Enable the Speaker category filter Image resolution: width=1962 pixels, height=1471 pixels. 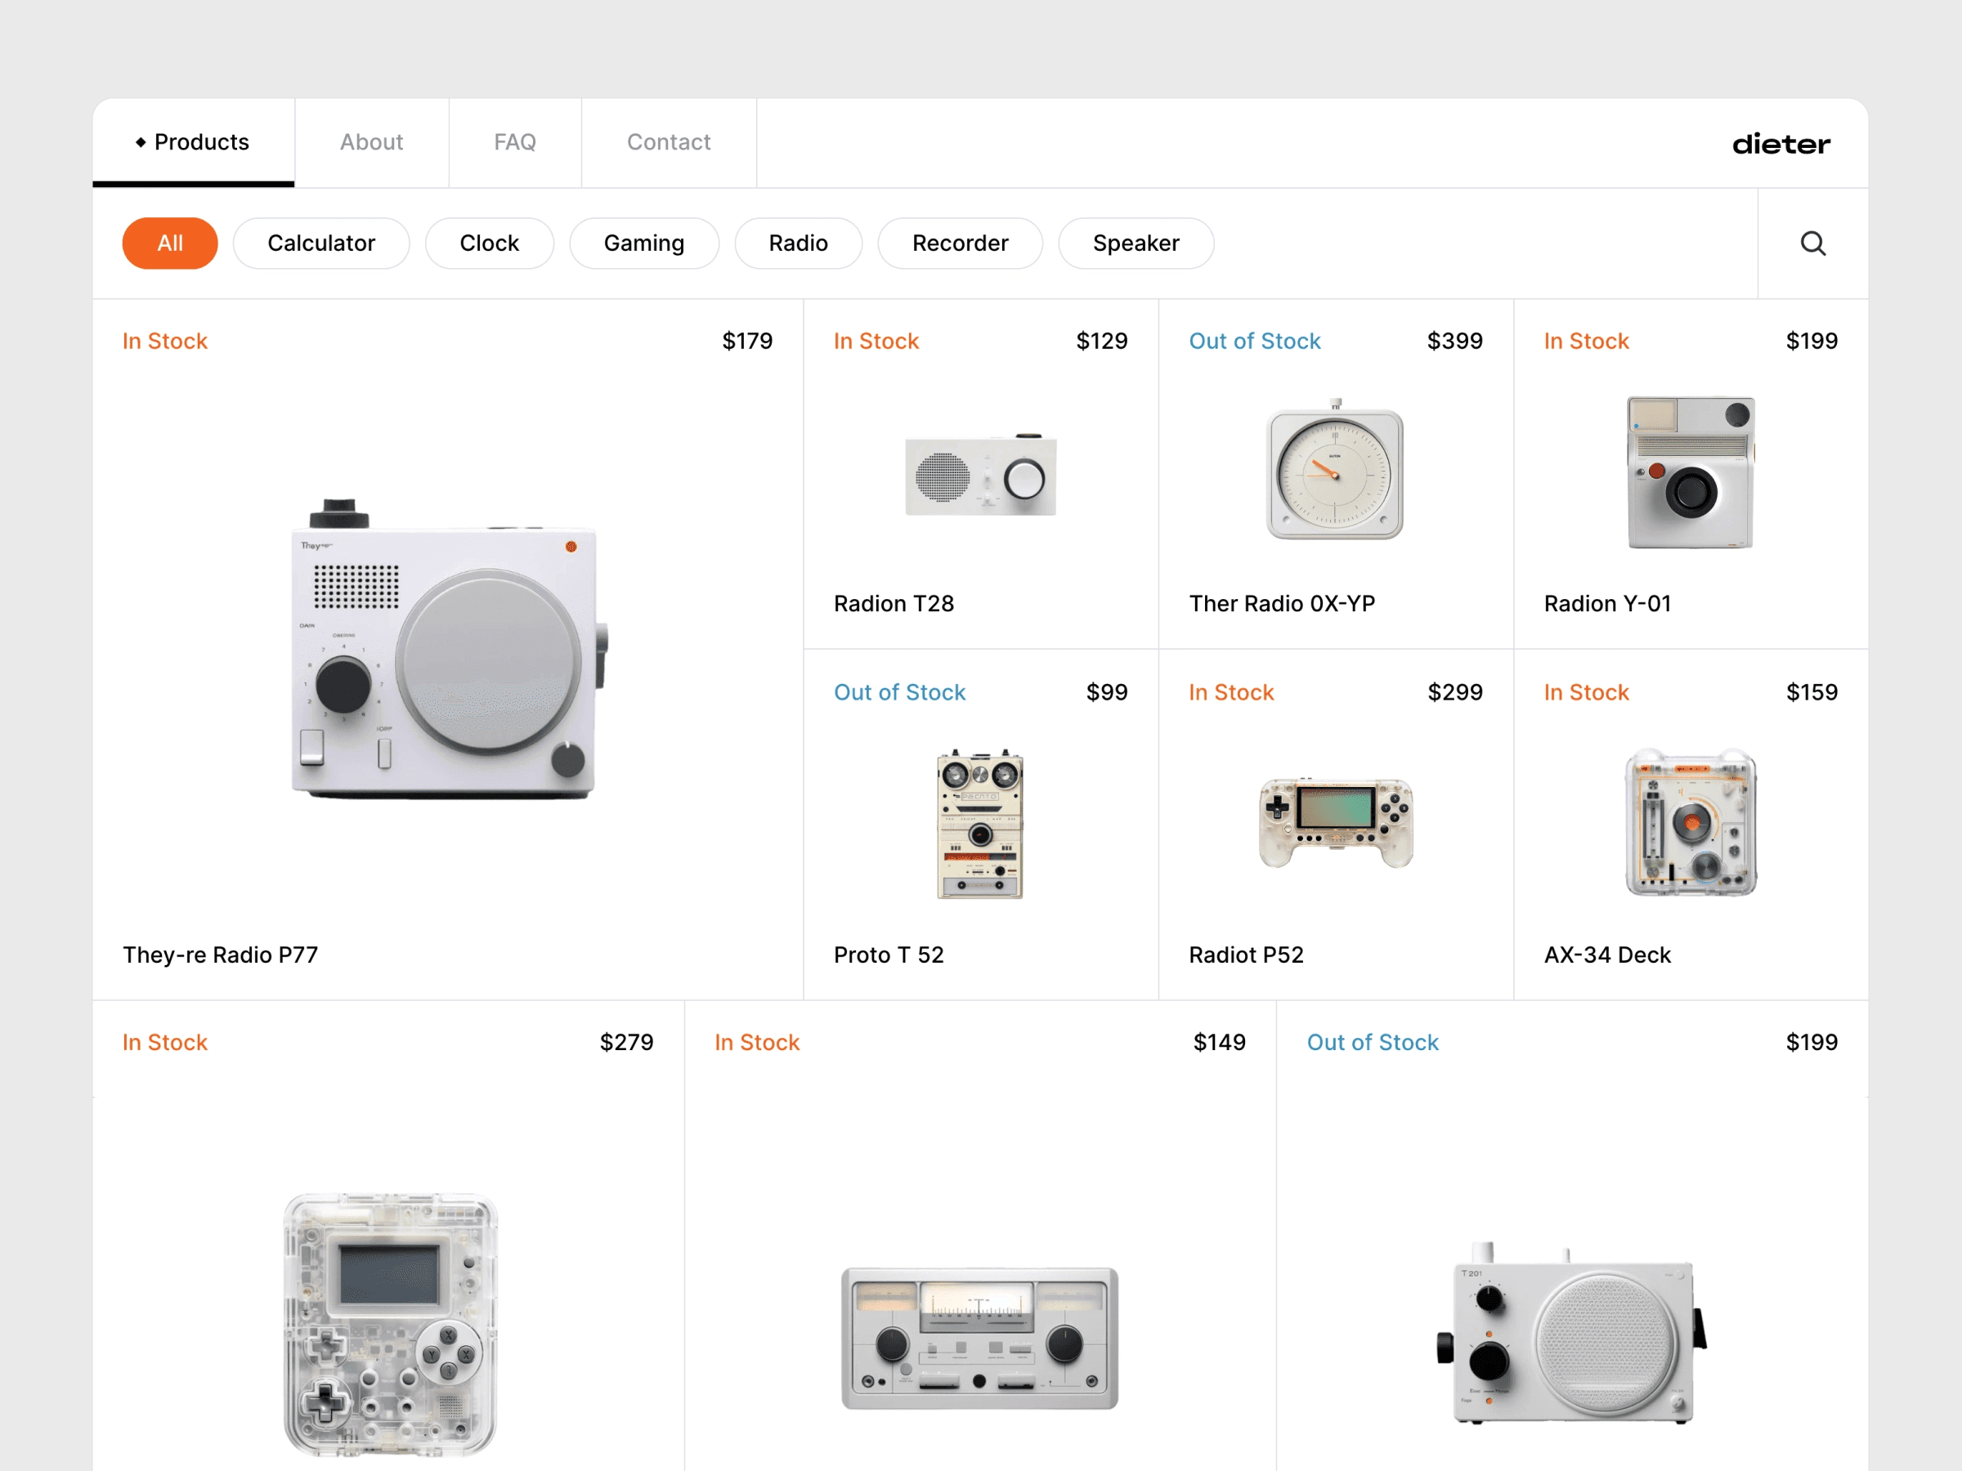point(1136,243)
